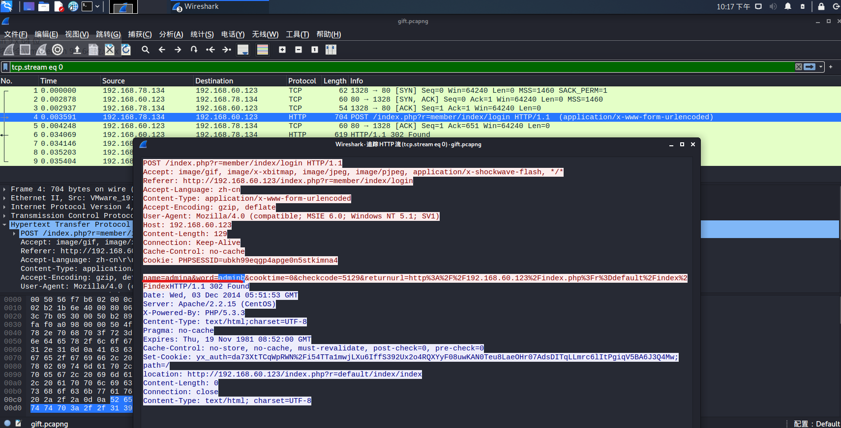This screenshot has height=428, width=841.
Task: Open the display filter history dropdown
Action: [821, 67]
